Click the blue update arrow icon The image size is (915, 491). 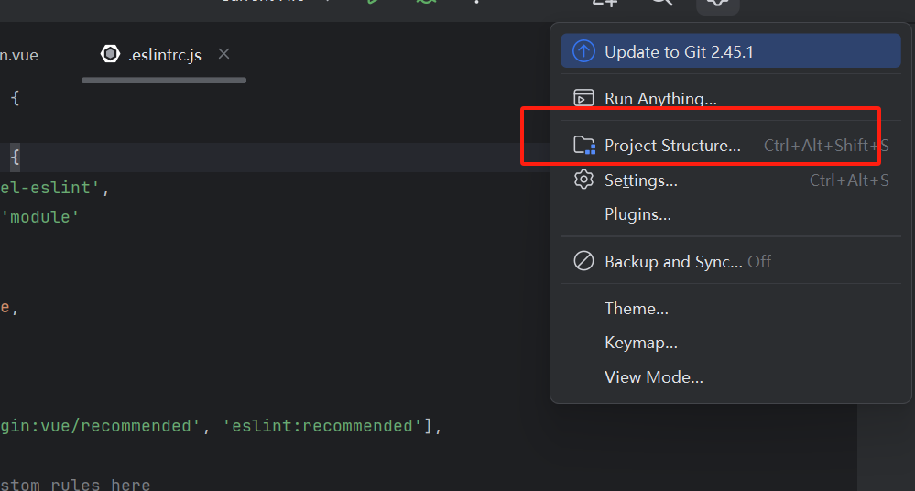(x=583, y=52)
